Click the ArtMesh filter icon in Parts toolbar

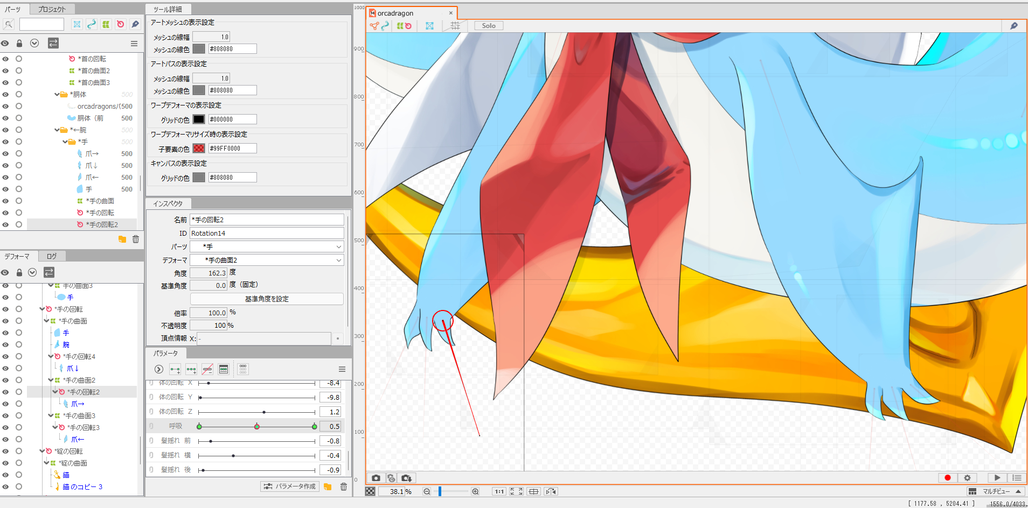click(x=77, y=24)
